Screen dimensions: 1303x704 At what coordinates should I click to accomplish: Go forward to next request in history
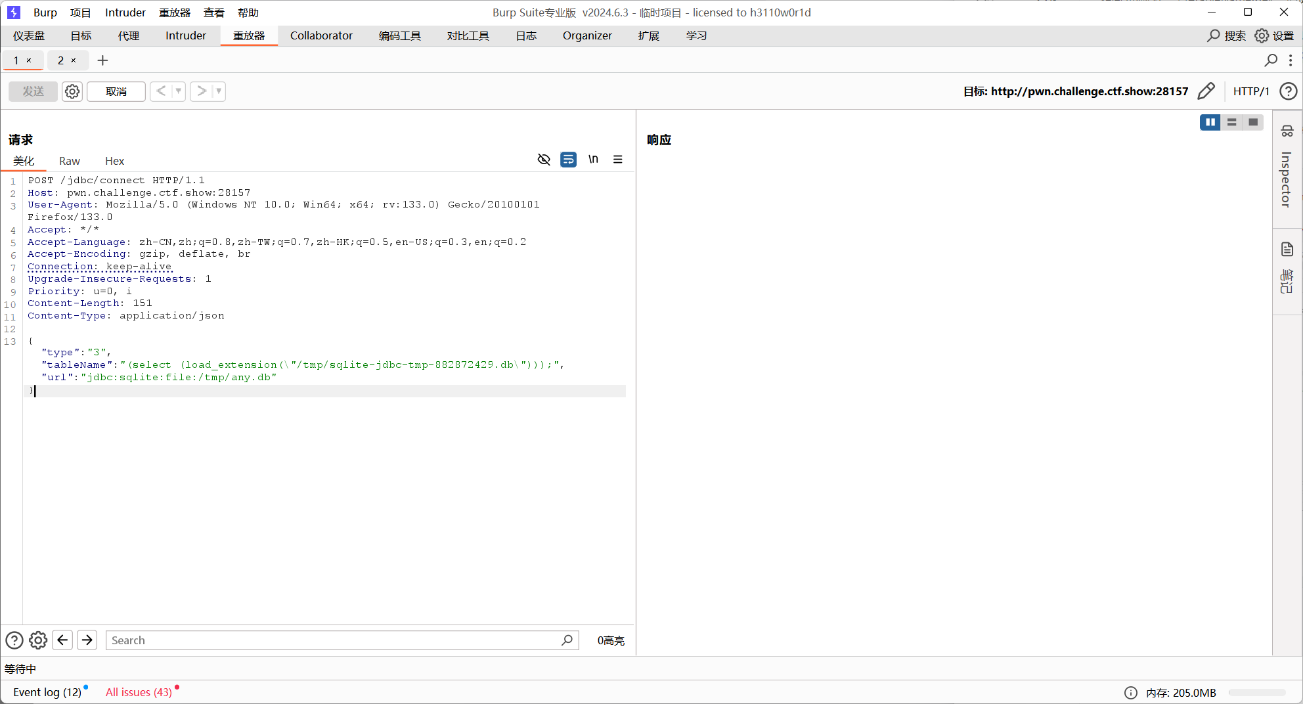201,91
